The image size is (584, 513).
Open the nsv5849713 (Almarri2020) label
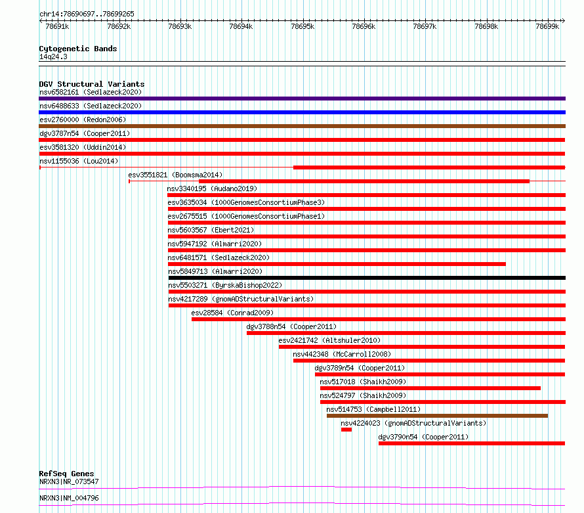coord(215,271)
